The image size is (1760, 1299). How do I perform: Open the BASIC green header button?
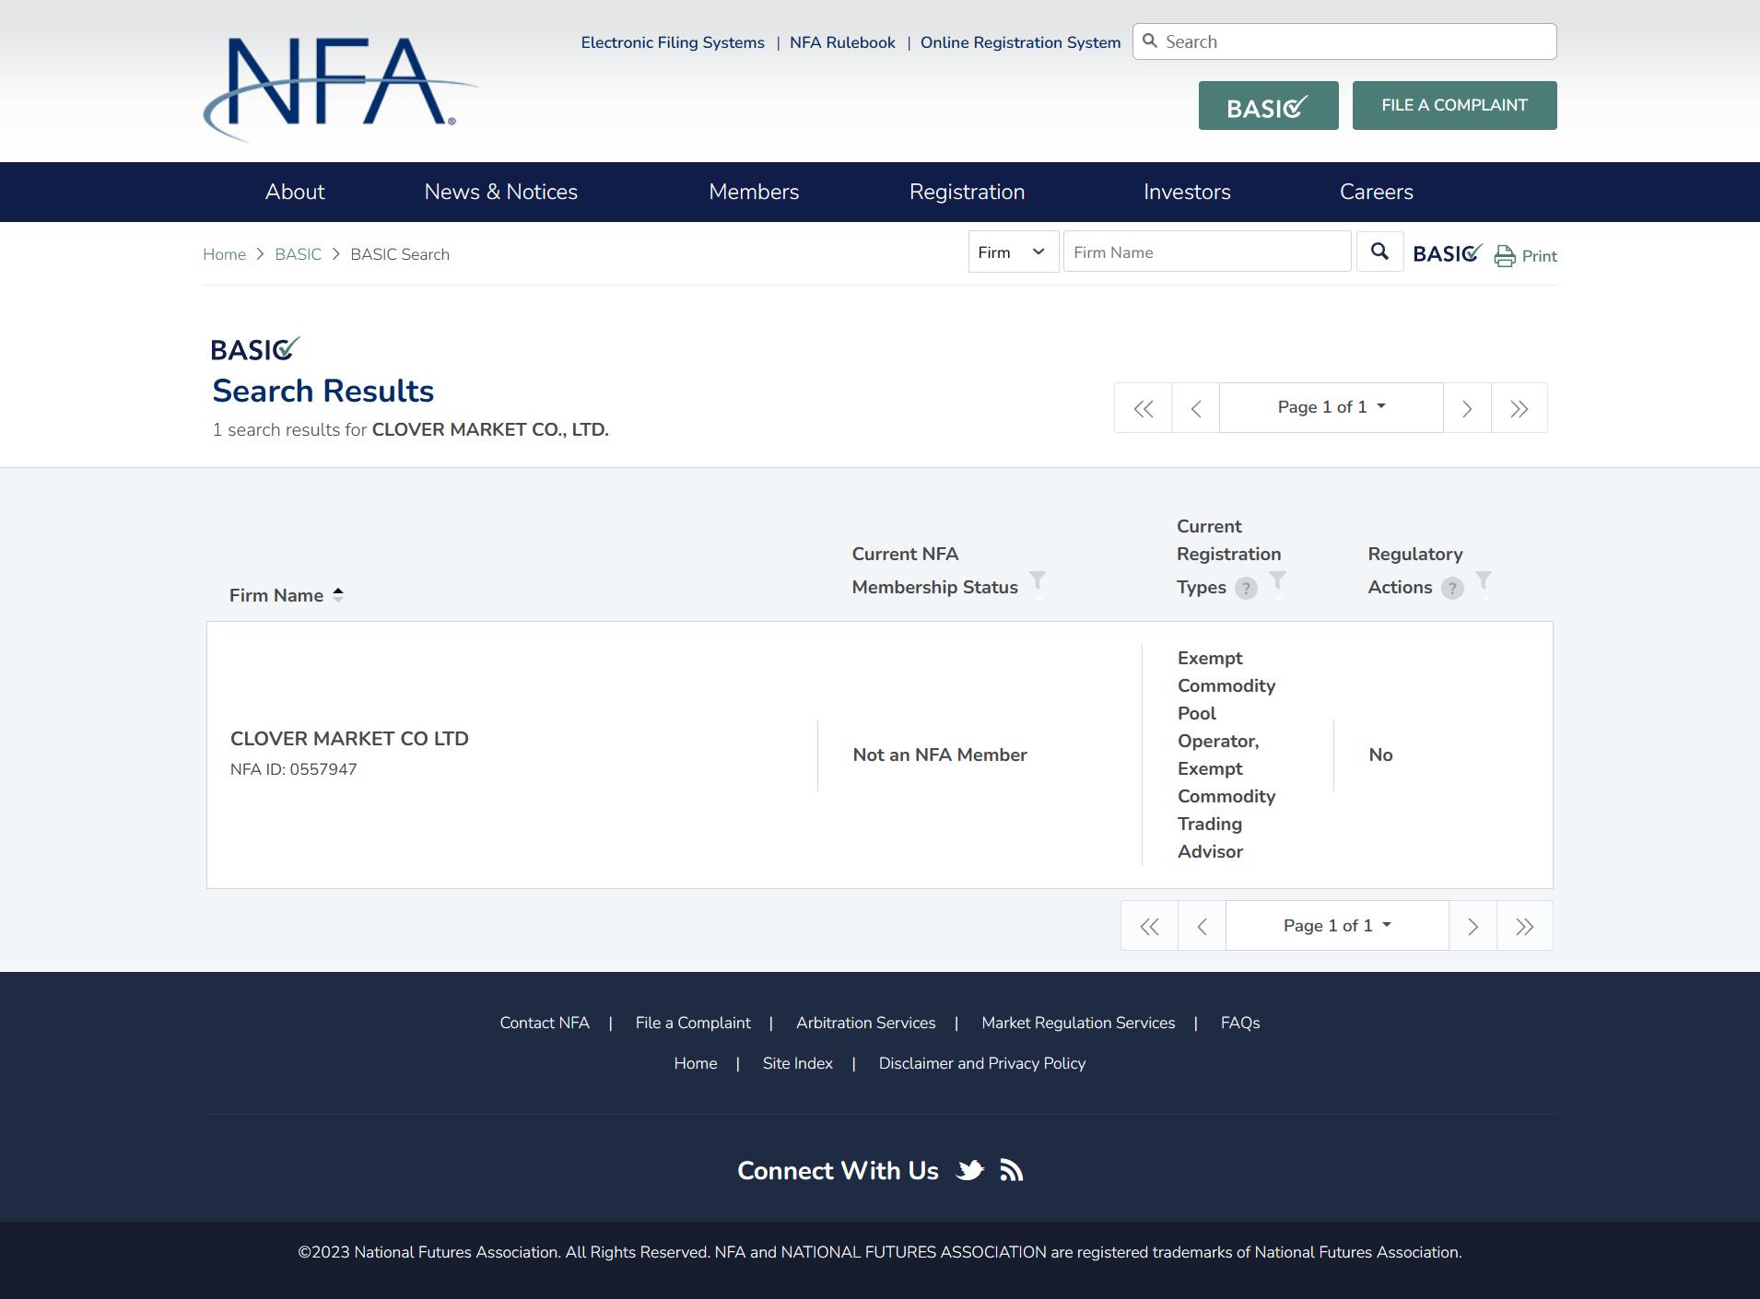pyautogui.click(x=1268, y=106)
